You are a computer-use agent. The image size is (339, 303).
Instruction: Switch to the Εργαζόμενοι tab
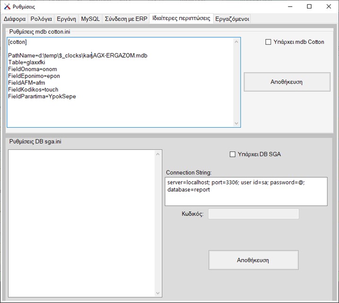tap(232, 19)
